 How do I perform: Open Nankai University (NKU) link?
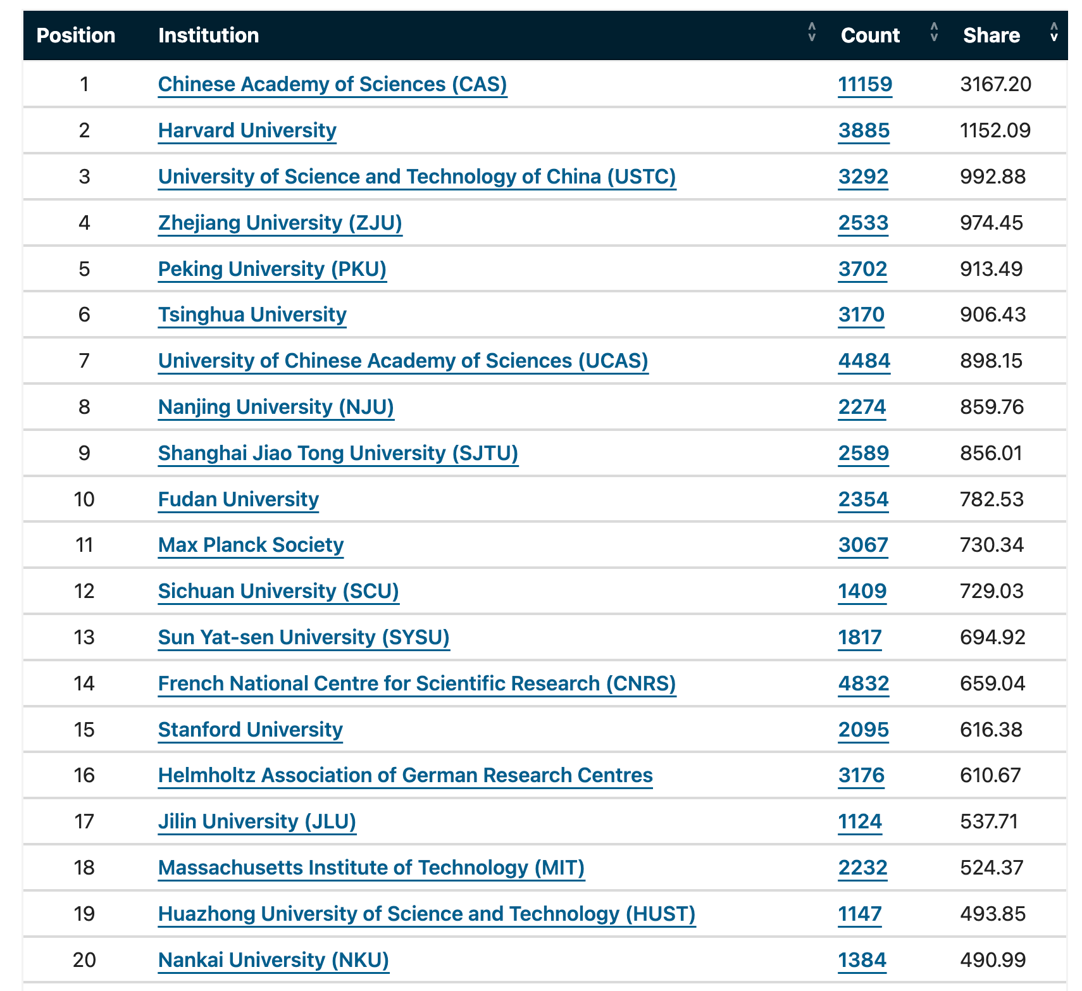click(x=273, y=960)
